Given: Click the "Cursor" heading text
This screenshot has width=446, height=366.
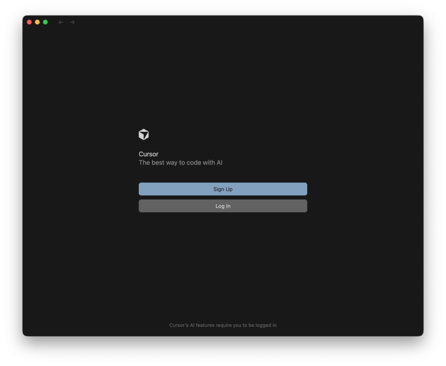Looking at the screenshot, I should point(149,154).
